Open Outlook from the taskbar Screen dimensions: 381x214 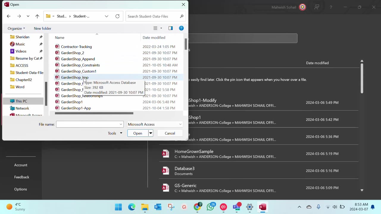coord(158,207)
